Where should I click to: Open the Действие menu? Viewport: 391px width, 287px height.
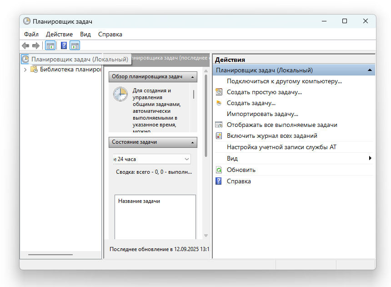pyautogui.click(x=60, y=34)
